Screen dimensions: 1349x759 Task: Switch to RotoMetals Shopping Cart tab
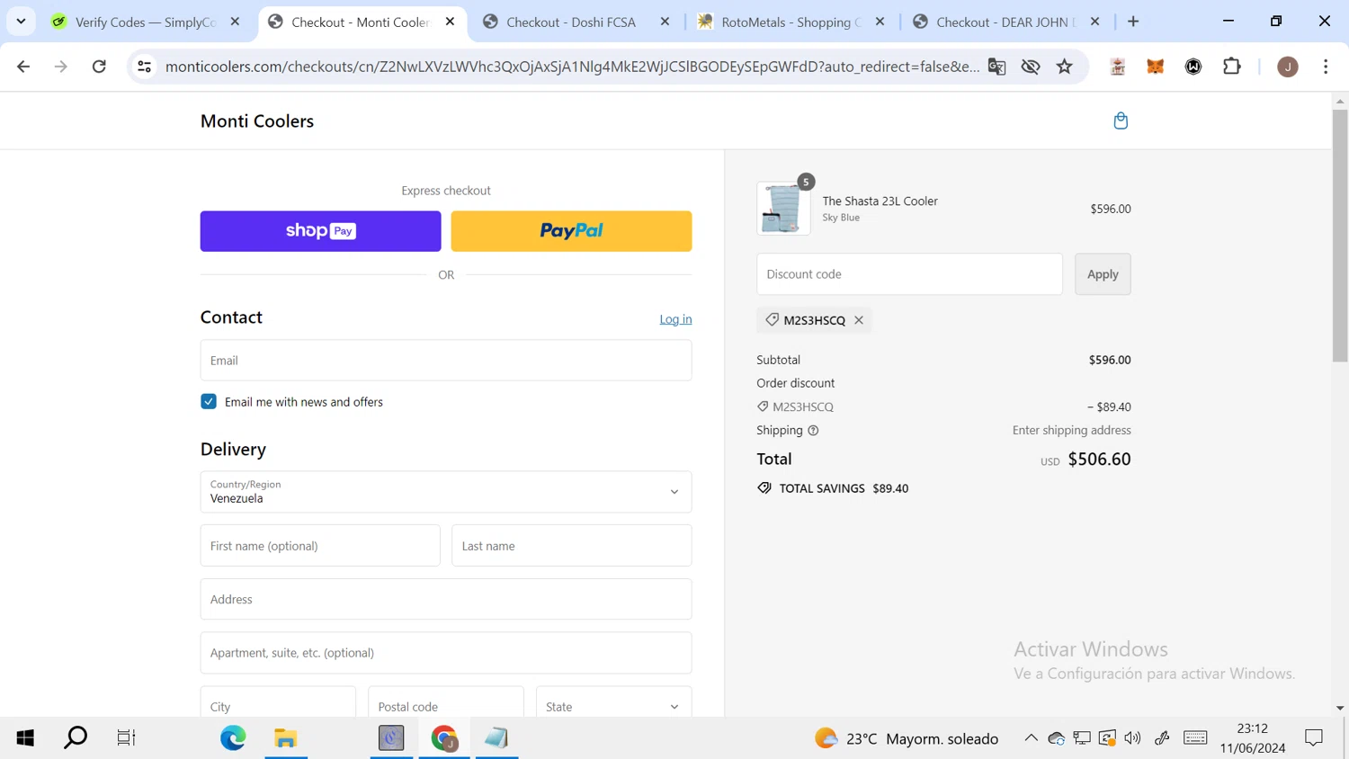click(791, 22)
